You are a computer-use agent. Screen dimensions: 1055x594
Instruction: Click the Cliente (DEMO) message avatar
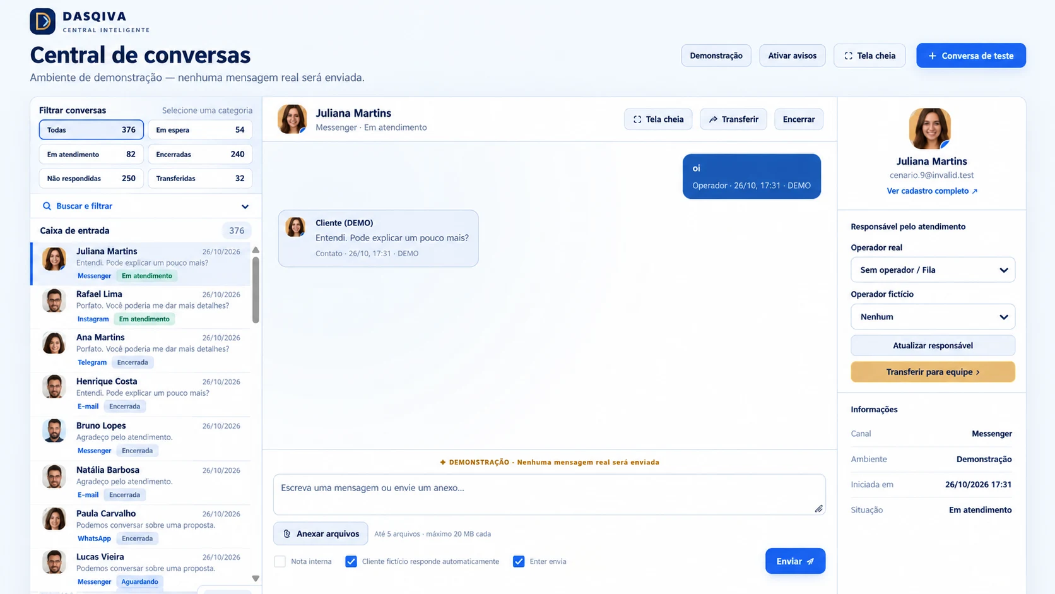pyautogui.click(x=295, y=227)
